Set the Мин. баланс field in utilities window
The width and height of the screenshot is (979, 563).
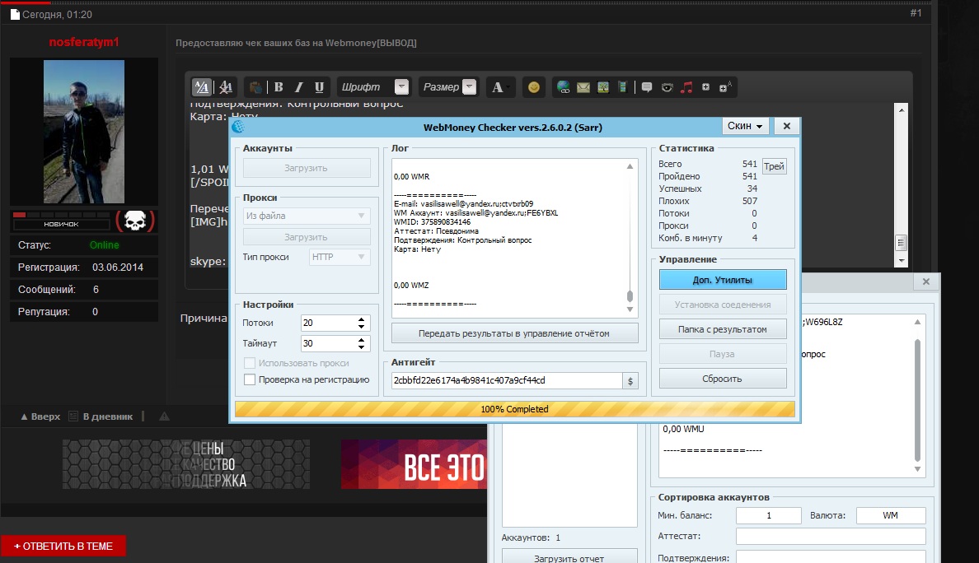(769, 515)
